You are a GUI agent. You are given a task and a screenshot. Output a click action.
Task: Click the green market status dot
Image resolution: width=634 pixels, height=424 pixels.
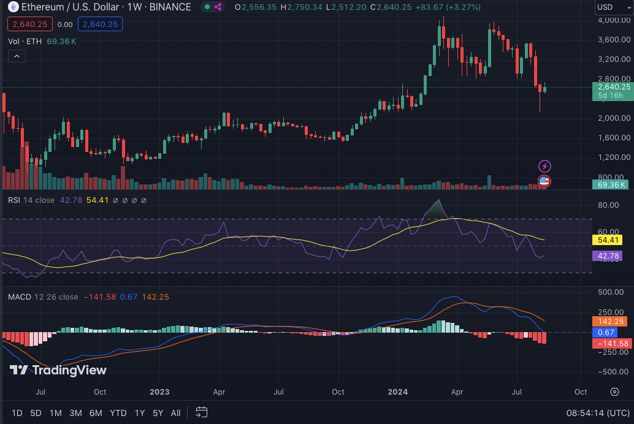(207, 7)
